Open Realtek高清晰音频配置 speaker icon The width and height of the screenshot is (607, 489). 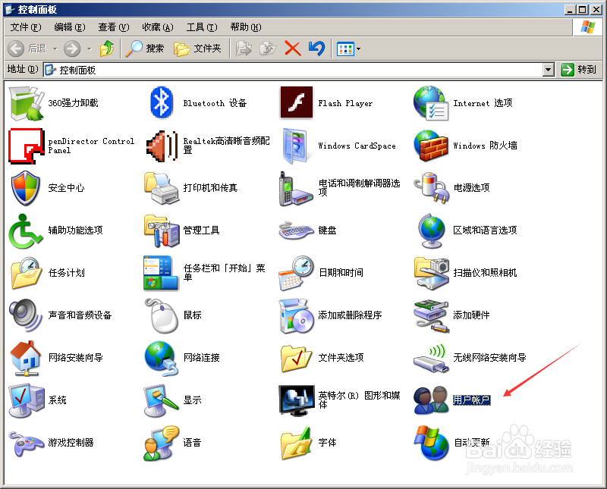pos(162,146)
